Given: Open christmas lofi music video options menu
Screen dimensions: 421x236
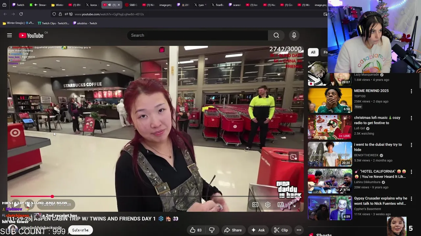Looking at the screenshot, I should (411, 118).
